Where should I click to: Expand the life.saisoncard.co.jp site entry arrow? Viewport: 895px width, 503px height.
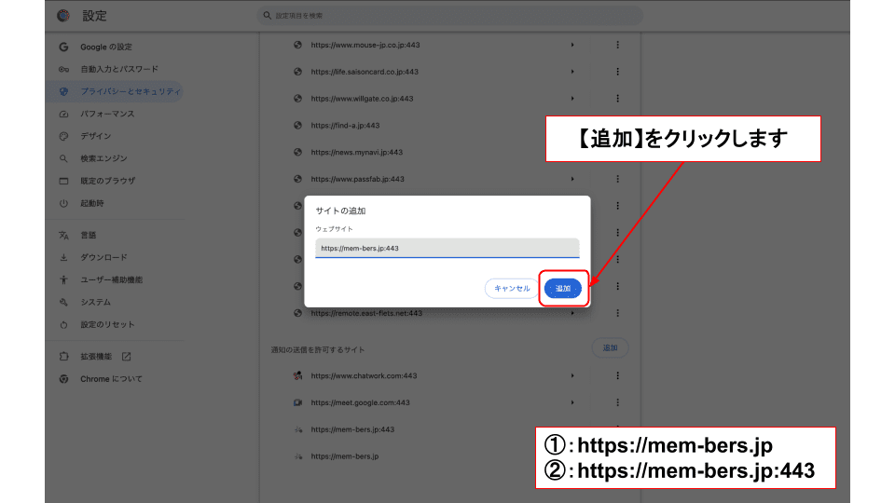[x=572, y=72]
